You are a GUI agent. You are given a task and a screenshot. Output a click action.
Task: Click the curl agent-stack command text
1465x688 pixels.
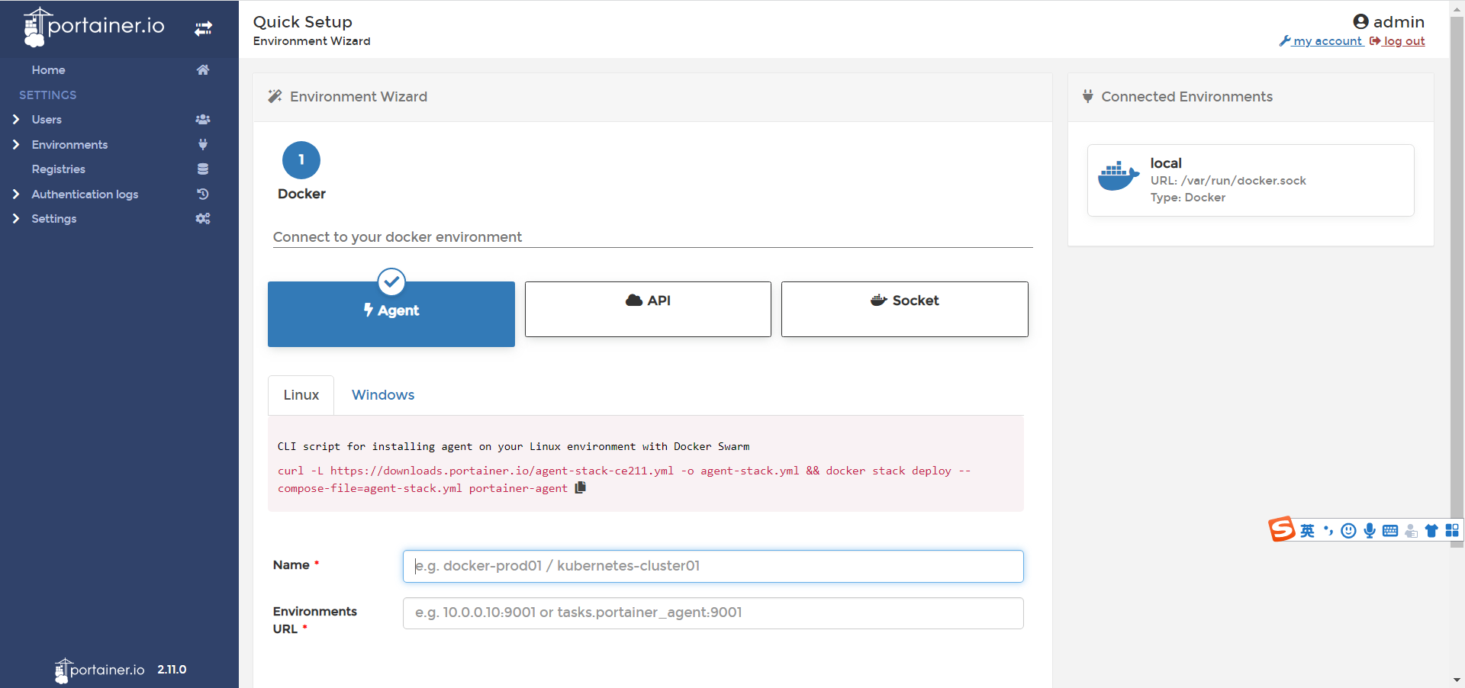click(624, 480)
